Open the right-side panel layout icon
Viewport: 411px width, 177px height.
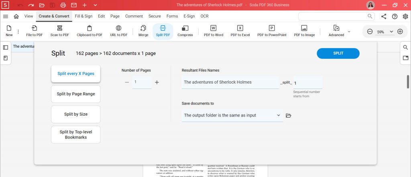[x=405, y=58]
